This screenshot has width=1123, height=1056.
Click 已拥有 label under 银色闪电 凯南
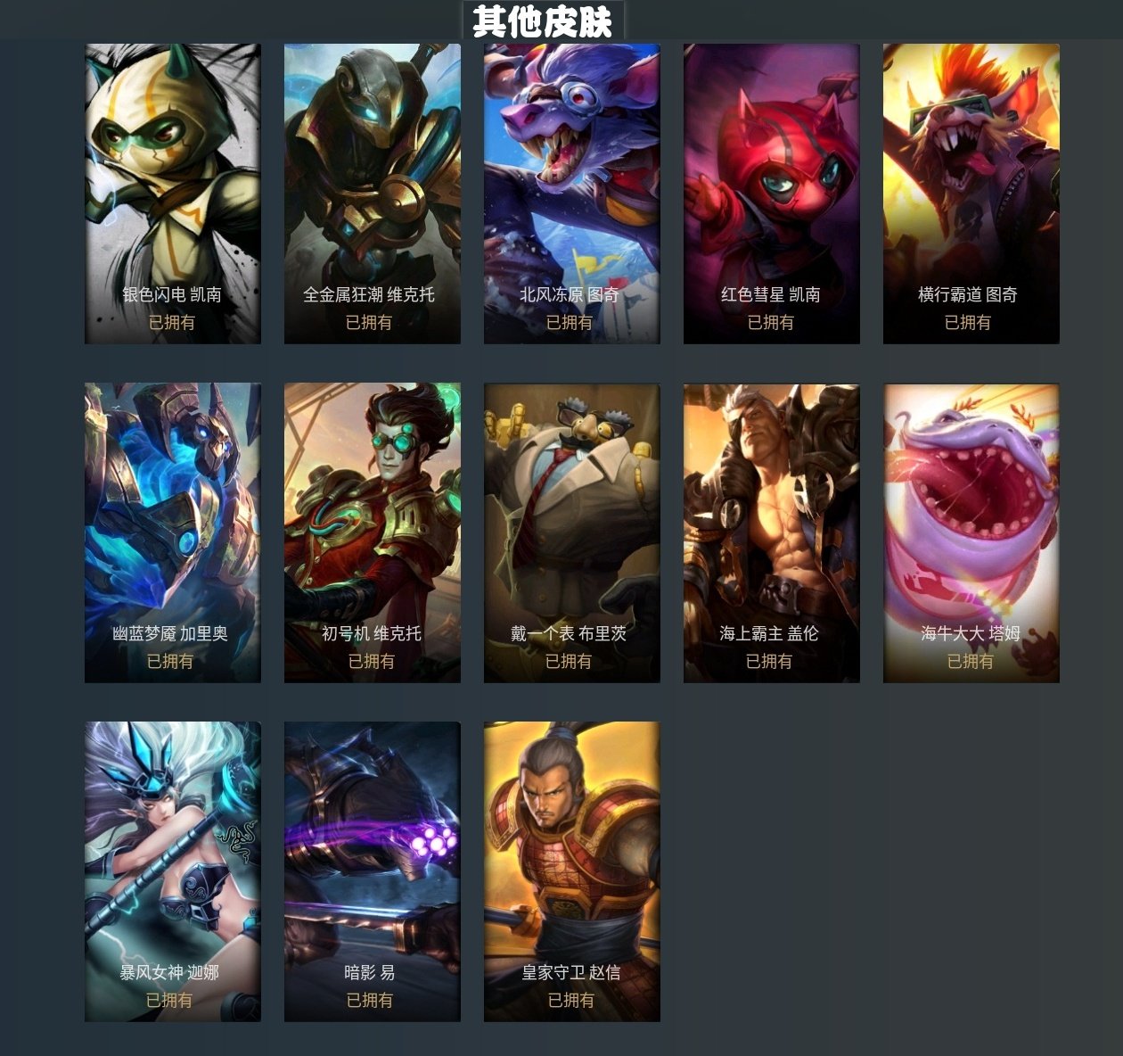tap(172, 322)
